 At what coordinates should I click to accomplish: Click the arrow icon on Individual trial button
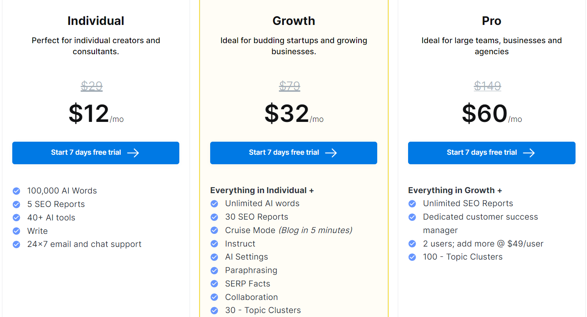tap(133, 153)
